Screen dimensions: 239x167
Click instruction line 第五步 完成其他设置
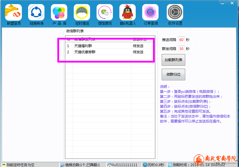pos(185,111)
